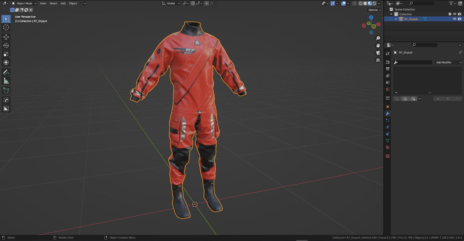Open the Render Properties tab
Viewport: 464px width, 241px height.
click(388, 62)
